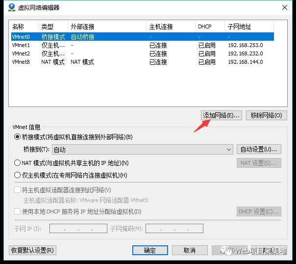Image resolution: width=296 pixels, height=264 pixels.
Task: Select the NAT 模式 radio option
Action: [x=17, y=163]
